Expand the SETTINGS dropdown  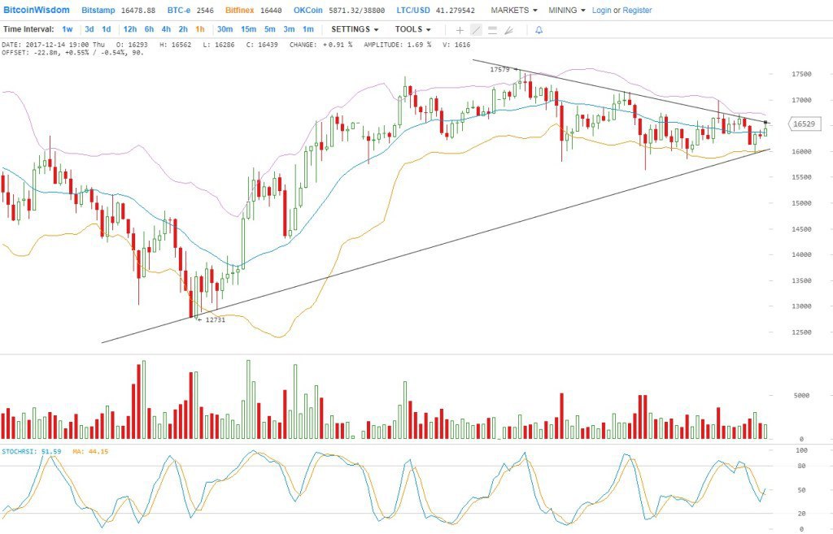point(355,29)
